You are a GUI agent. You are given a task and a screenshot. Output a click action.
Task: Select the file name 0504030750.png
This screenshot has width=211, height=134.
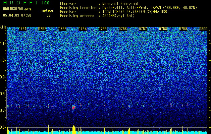[x=17, y=9]
